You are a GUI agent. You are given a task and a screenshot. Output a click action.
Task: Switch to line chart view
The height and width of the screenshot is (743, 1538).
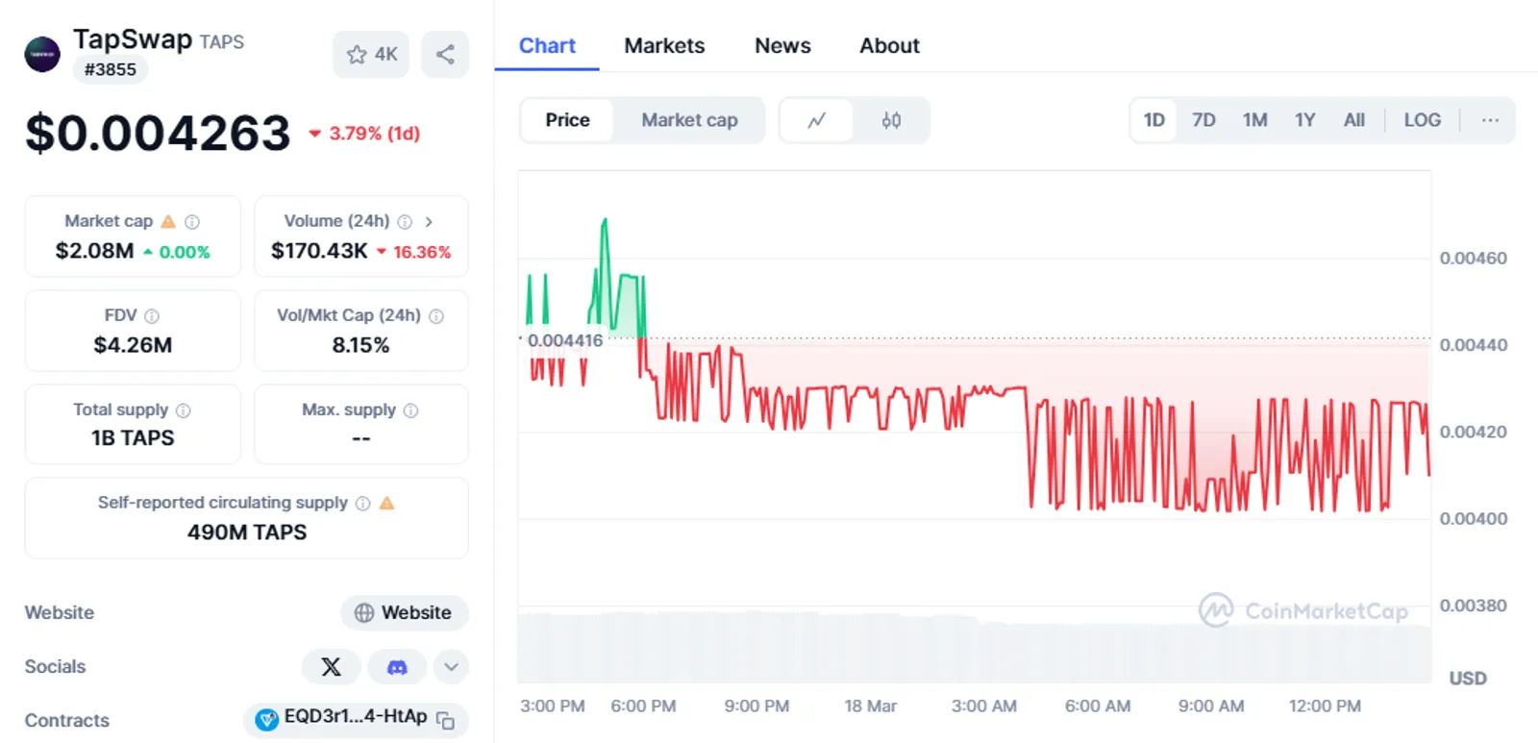[x=816, y=120]
